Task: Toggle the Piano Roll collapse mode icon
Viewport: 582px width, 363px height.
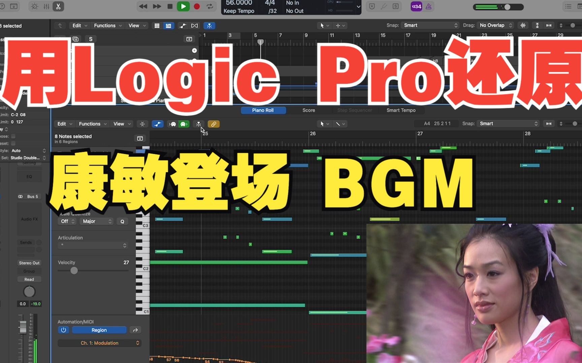Action: 142,124
